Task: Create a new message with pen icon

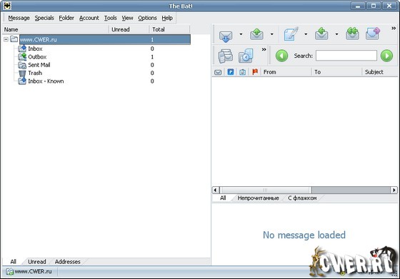Action: pos(291,34)
